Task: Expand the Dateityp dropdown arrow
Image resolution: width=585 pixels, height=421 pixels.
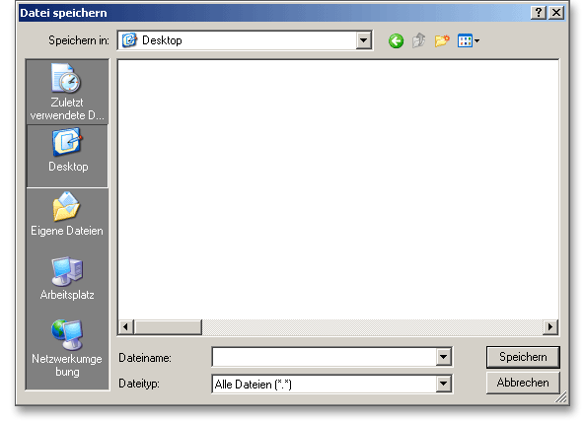Action: [444, 384]
